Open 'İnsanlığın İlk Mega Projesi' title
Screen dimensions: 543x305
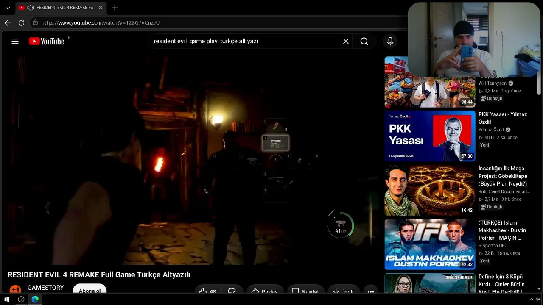503,176
